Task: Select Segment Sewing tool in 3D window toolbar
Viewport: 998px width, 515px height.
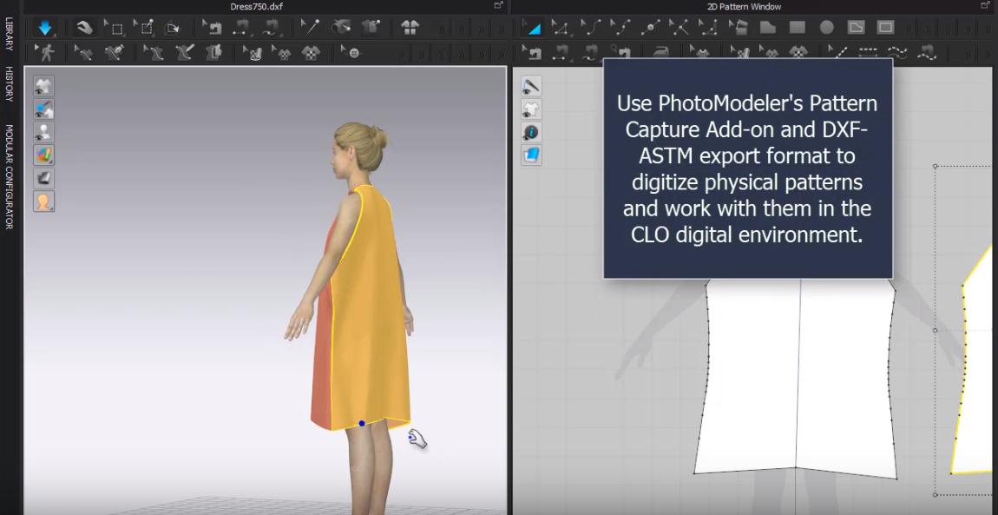Action: coord(241,28)
